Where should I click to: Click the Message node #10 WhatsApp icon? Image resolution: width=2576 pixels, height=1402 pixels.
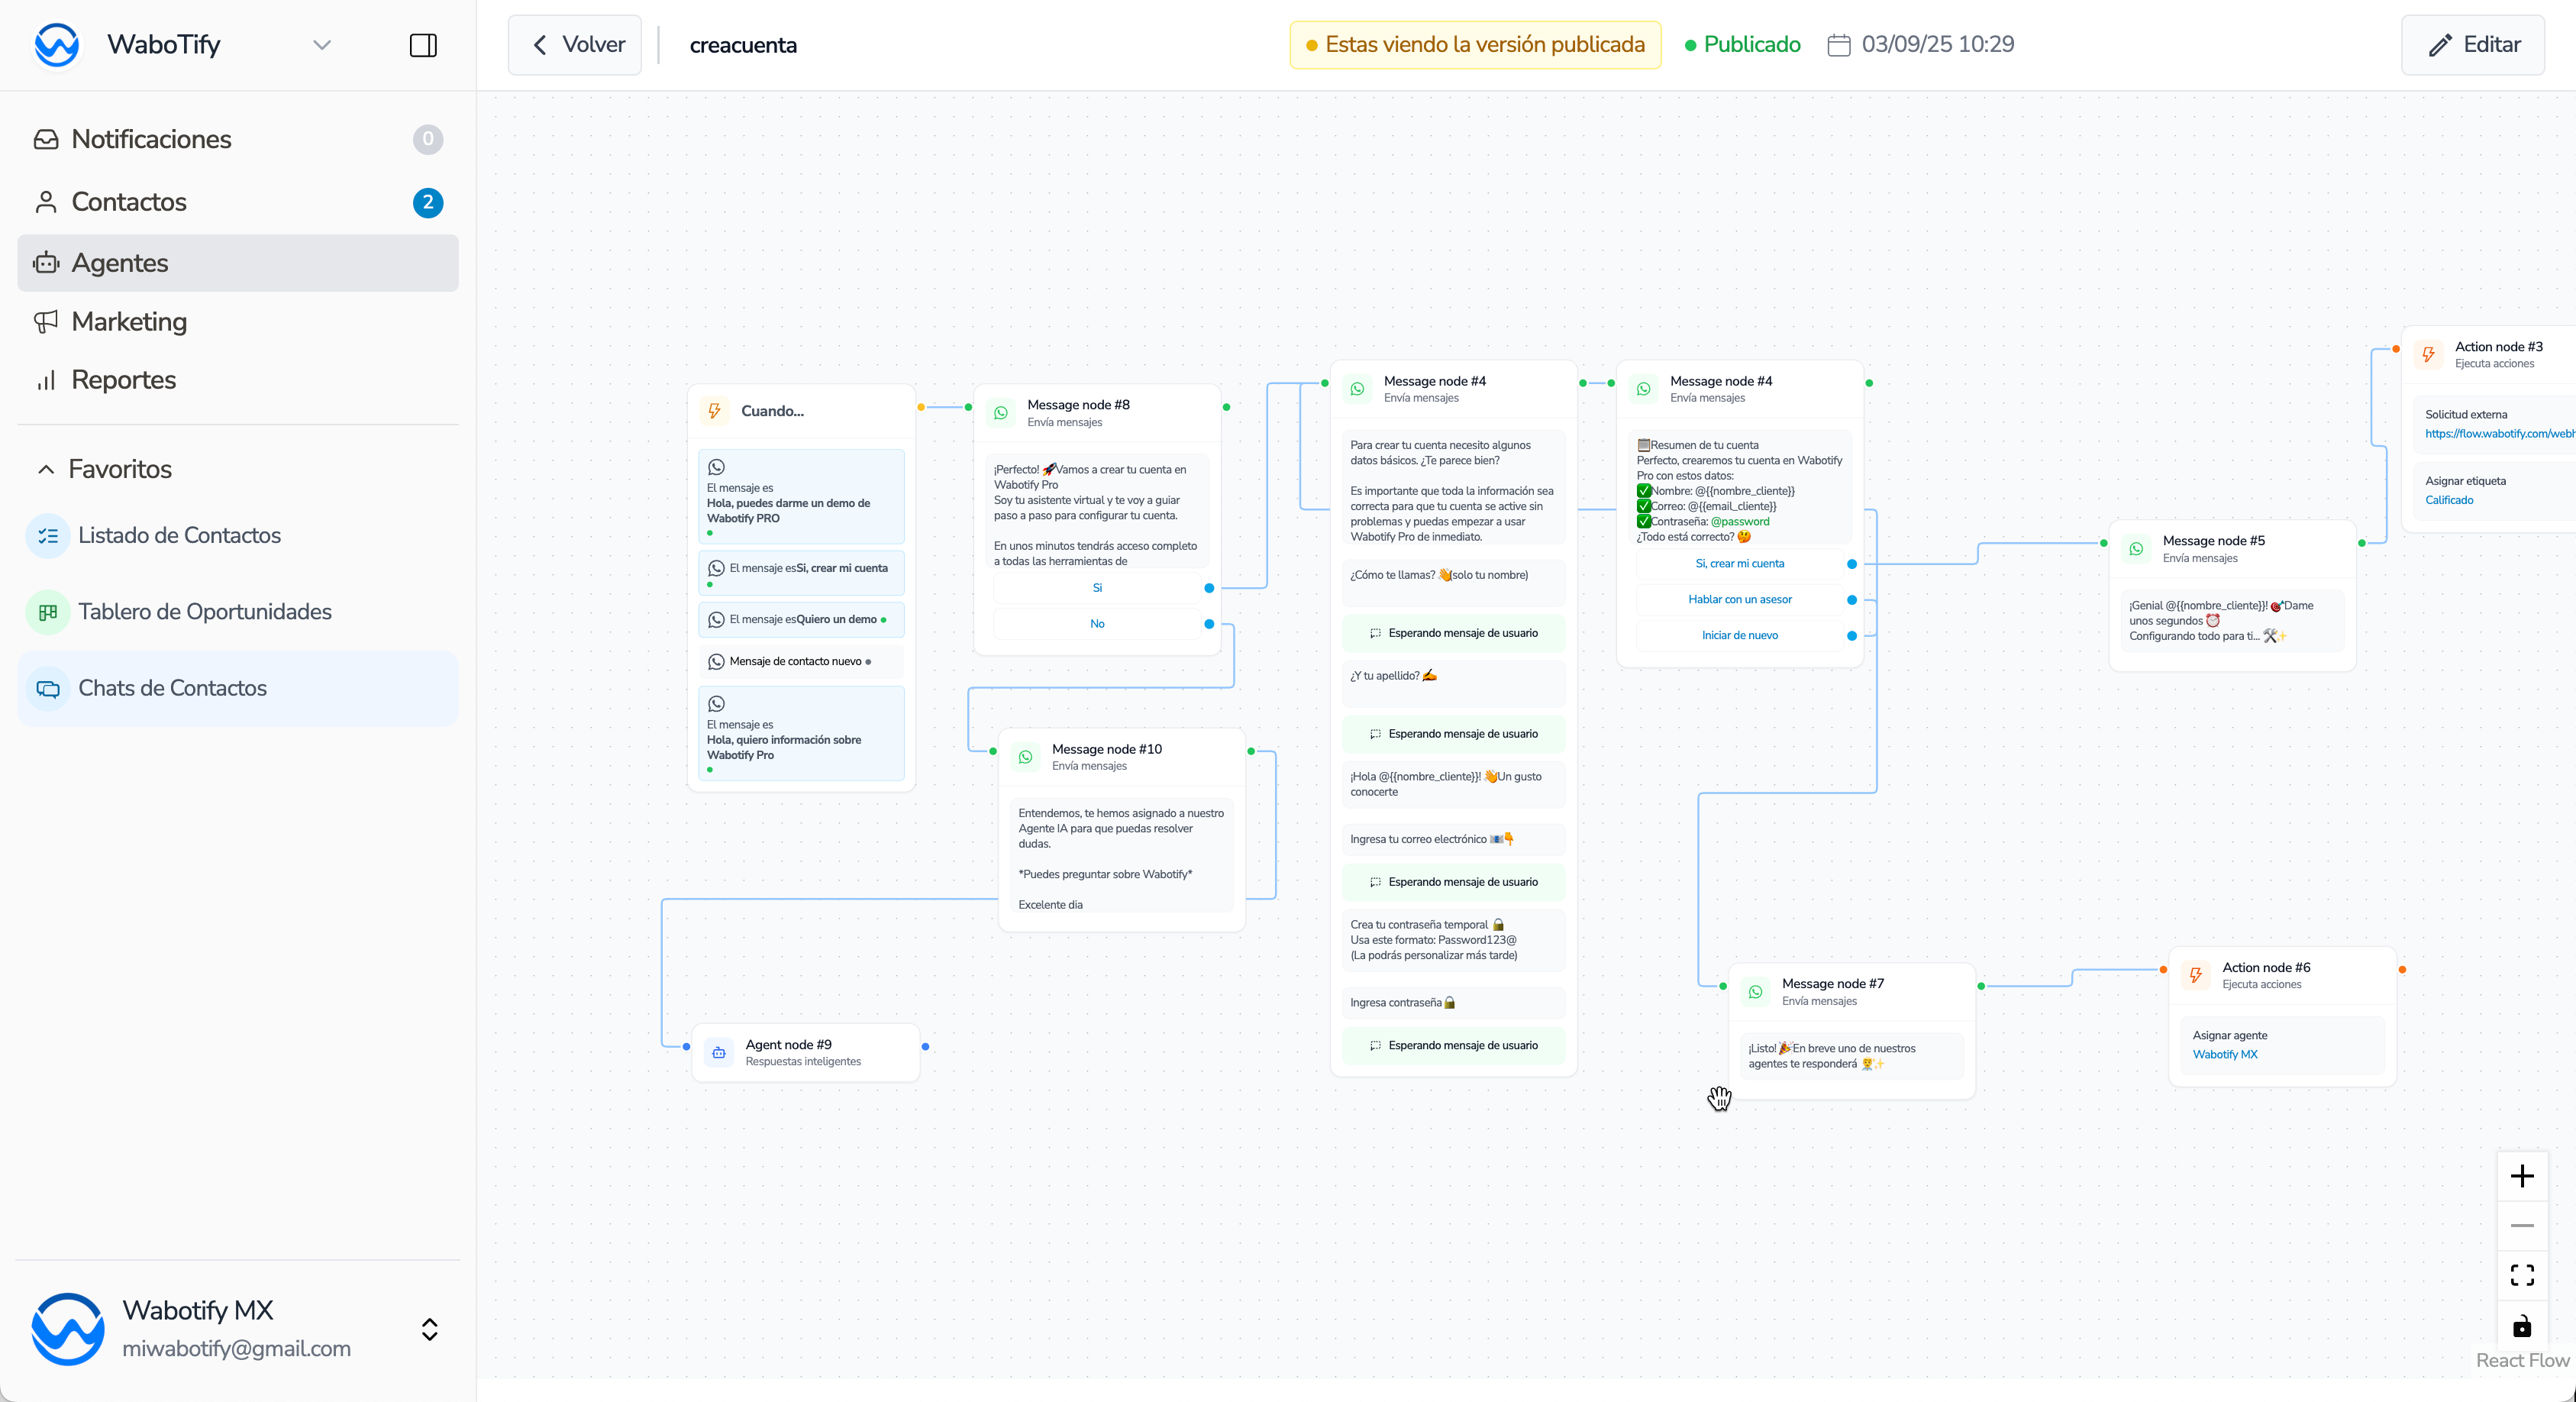tap(1025, 757)
